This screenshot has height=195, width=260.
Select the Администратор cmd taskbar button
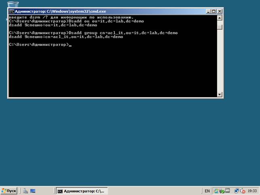point(82,191)
